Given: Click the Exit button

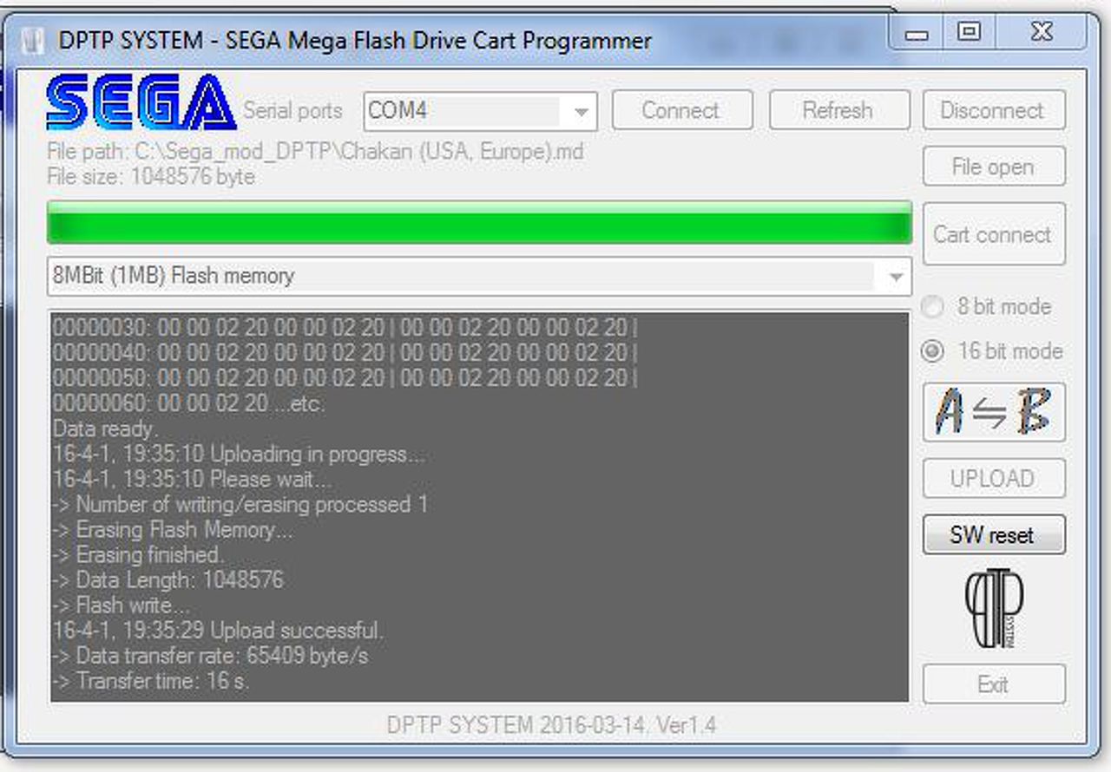Looking at the screenshot, I should click(994, 684).
